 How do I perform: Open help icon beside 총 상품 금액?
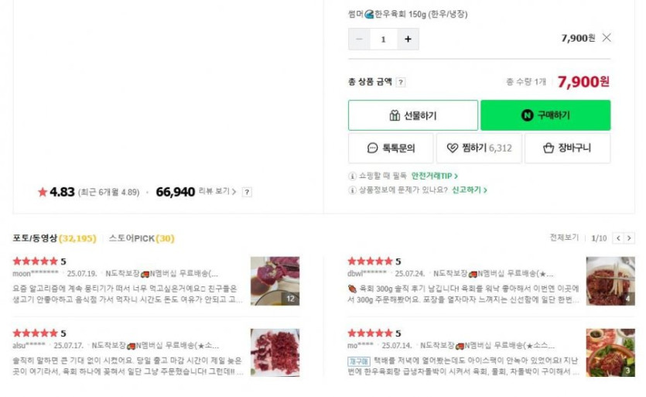click(x=401, y=83)
